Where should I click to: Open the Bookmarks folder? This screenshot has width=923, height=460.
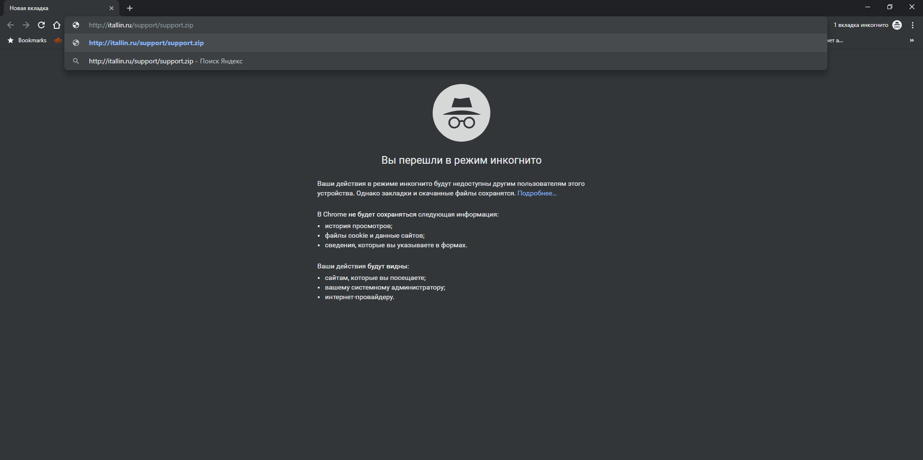click(x=27, y=40)
